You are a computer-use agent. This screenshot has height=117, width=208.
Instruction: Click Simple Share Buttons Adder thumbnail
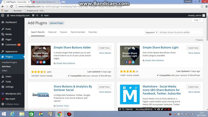coord(41,56)
